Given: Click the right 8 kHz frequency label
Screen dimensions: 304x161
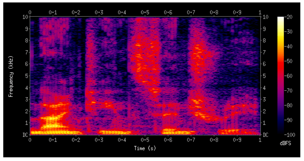Looking at the screenshot, I should pyautogui.click(x=264, y=40).
